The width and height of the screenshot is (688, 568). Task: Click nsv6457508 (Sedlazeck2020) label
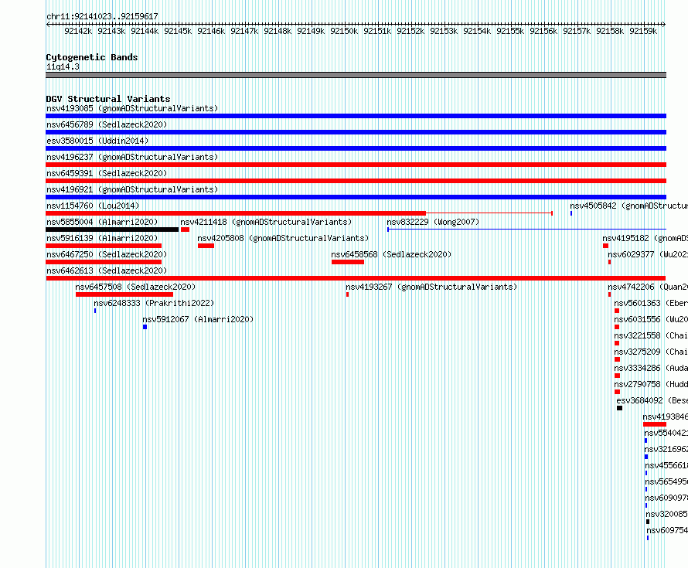135,287
